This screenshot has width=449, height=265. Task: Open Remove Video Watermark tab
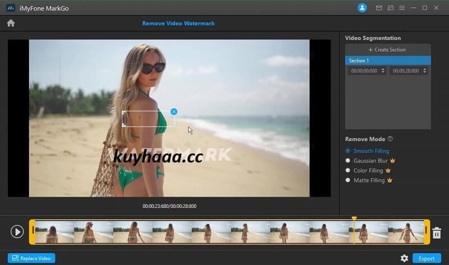(x=178, y=24)
